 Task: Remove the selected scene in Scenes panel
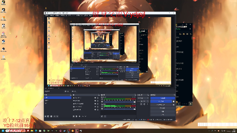pos(48,116)
